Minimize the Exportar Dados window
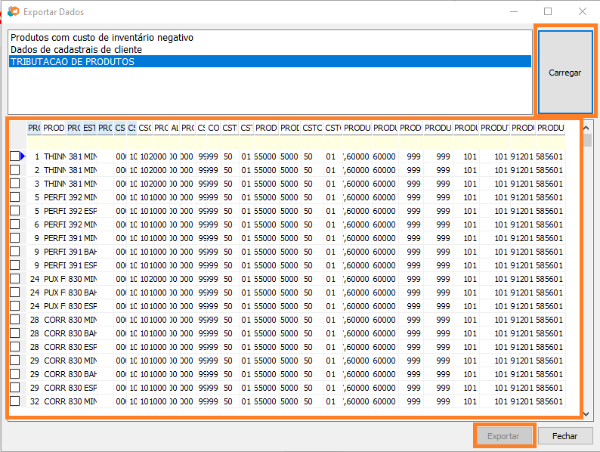Screen dimensions: 600x452 [514, 12]
